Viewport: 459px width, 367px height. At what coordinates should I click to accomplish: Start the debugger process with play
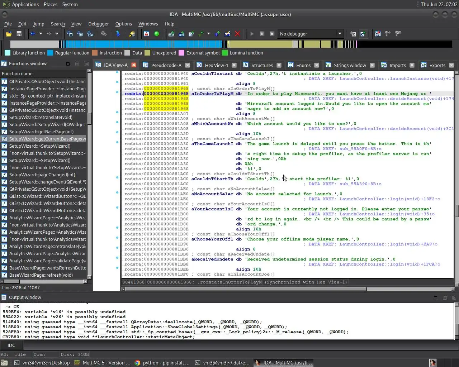point(252,34)
